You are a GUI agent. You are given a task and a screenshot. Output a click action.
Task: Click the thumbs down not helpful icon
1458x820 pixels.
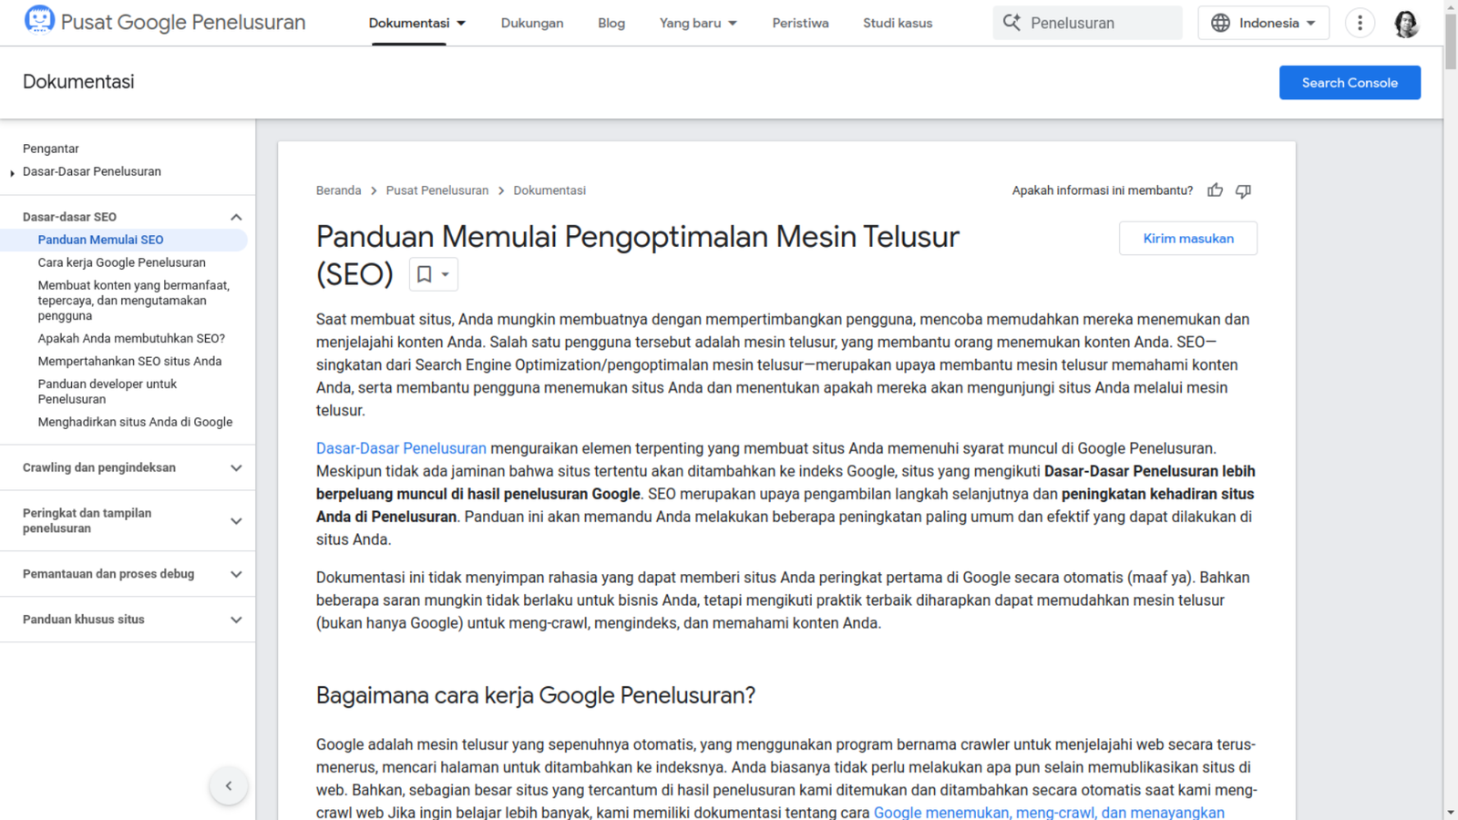(1243, 190)
